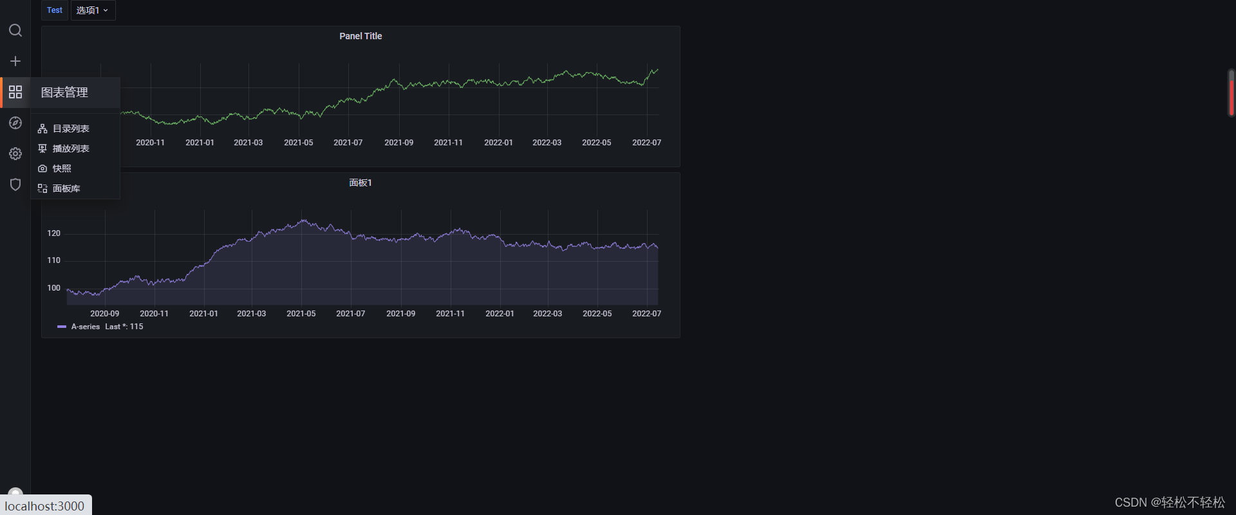The image size is (1236, 515).
Task: Select the dashboards grid icon
Action: coord(15,92)
